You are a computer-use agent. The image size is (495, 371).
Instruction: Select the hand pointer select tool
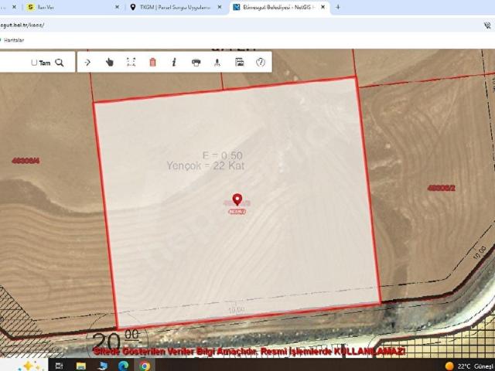pos(110,62)
